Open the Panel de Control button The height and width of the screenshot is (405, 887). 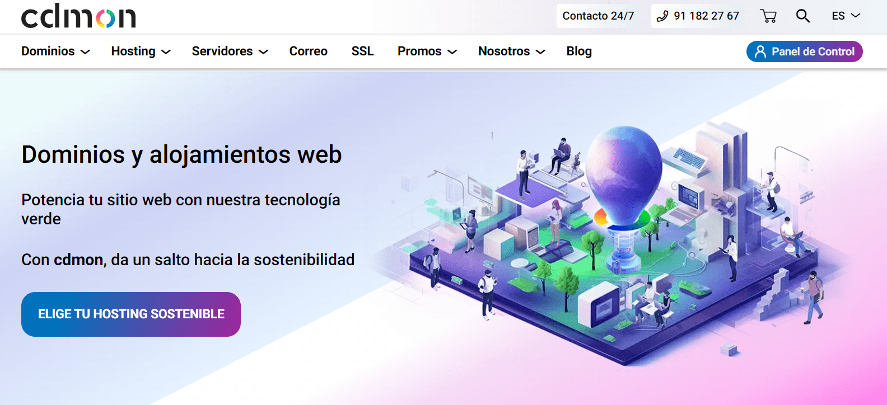804,51
